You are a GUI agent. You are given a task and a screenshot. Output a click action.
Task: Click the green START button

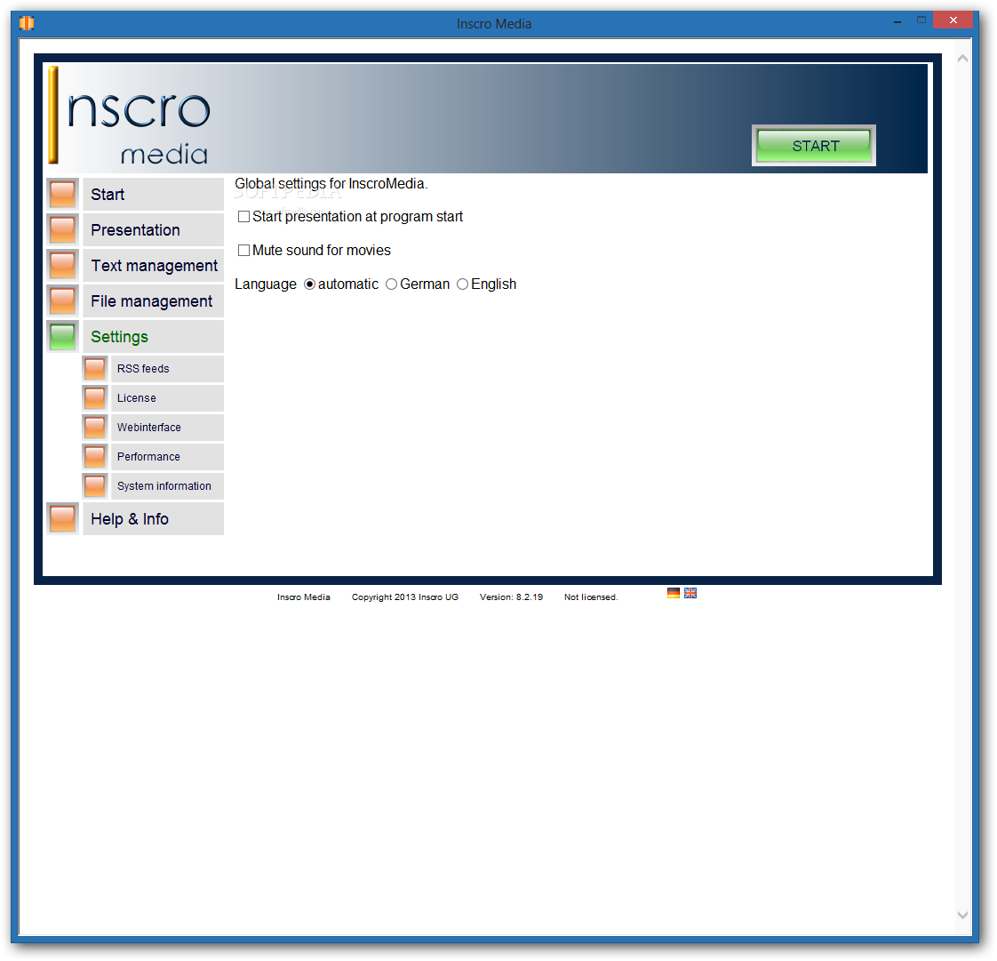tap(814, 146)
